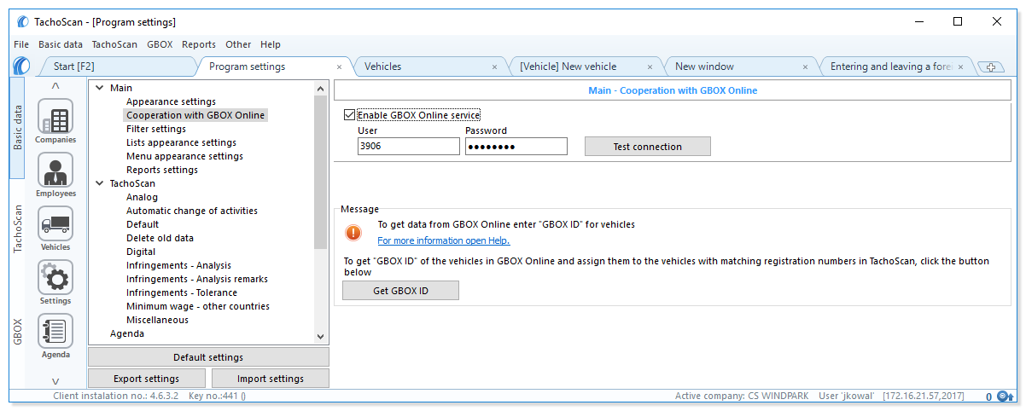Select the Miscellaneous tree item
This screenshot has width=1026, height=411.
coord(157,320)
